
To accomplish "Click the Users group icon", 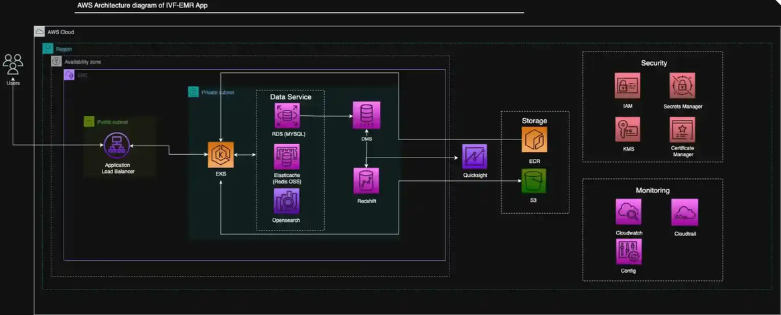I will 13,65.
